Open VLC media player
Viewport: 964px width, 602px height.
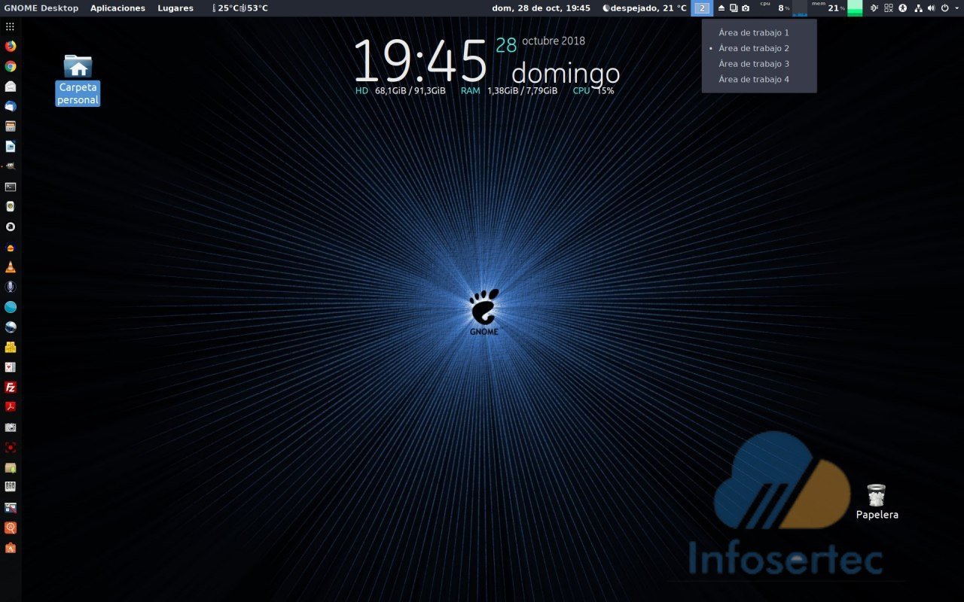[x=11, y=267]
